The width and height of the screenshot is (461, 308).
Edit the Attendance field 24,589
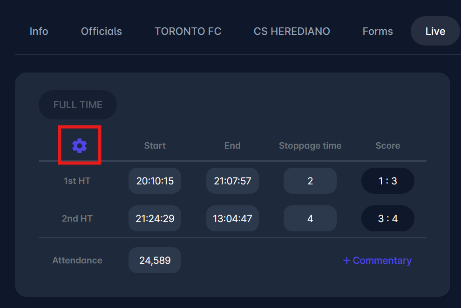point(155,260)
